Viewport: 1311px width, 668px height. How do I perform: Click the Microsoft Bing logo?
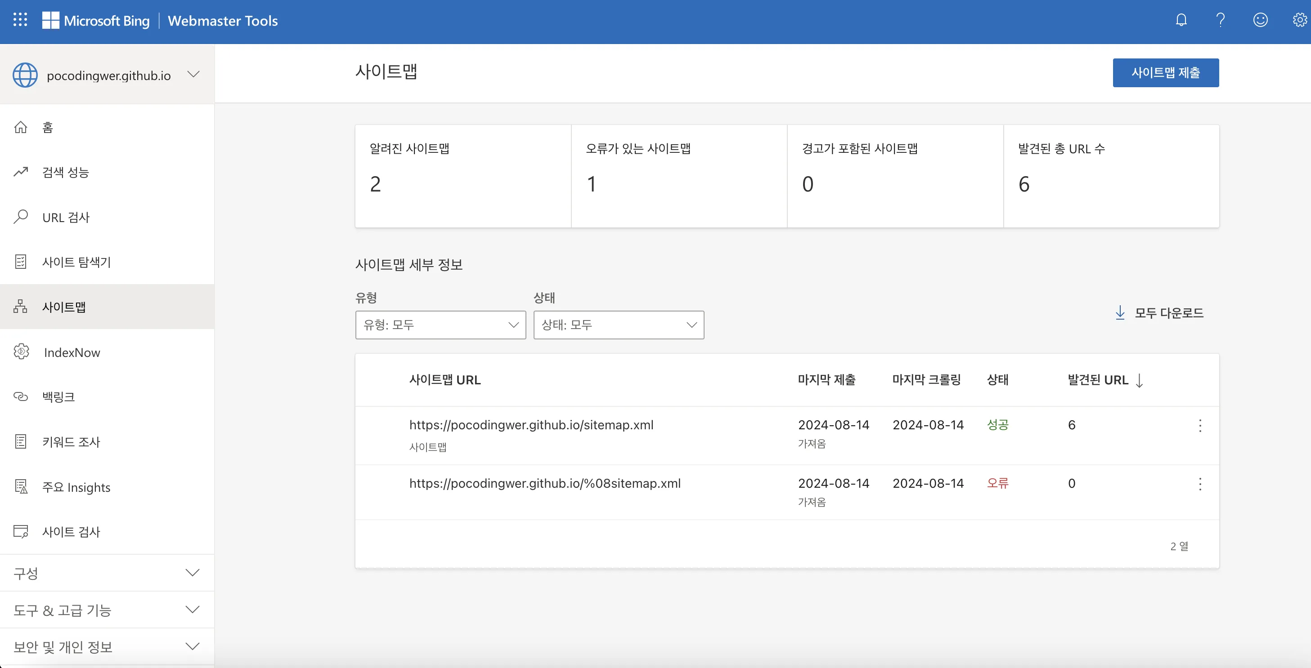coord(96,20)
